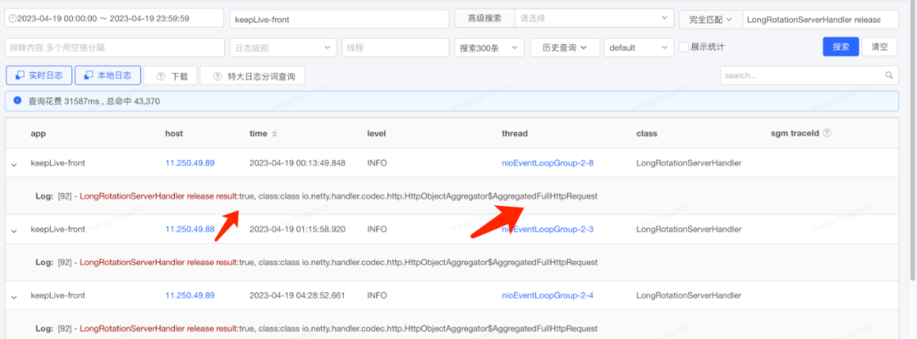The width and height of the screenshot is (917, 339).
Task: Switch to 实时日志 tab
Action: tap(38, 75)
